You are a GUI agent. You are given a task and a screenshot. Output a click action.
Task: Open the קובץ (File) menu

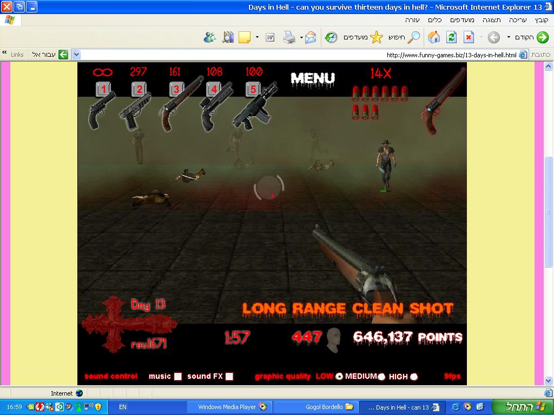coord(541,20)
